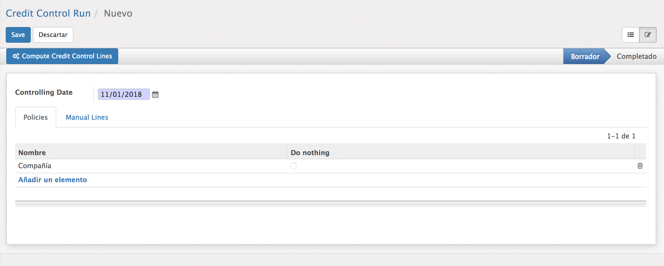The width and height of the screenshot is (664, 266).
Task: Switch to list view icon
Action: click(630, 35)
